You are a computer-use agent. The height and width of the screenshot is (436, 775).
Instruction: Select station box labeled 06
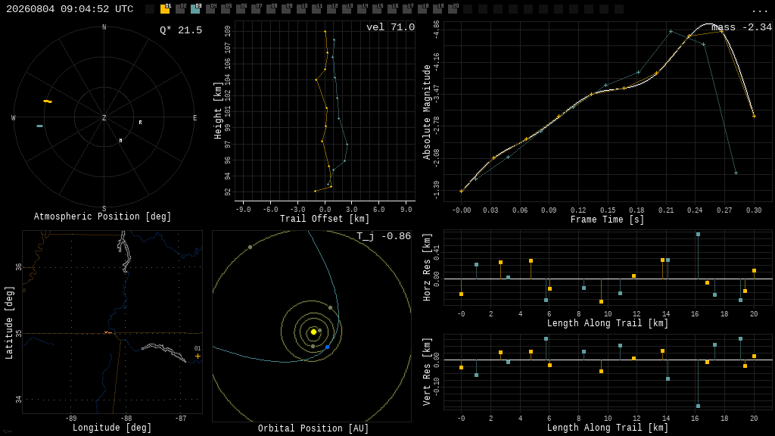[241, 9]
